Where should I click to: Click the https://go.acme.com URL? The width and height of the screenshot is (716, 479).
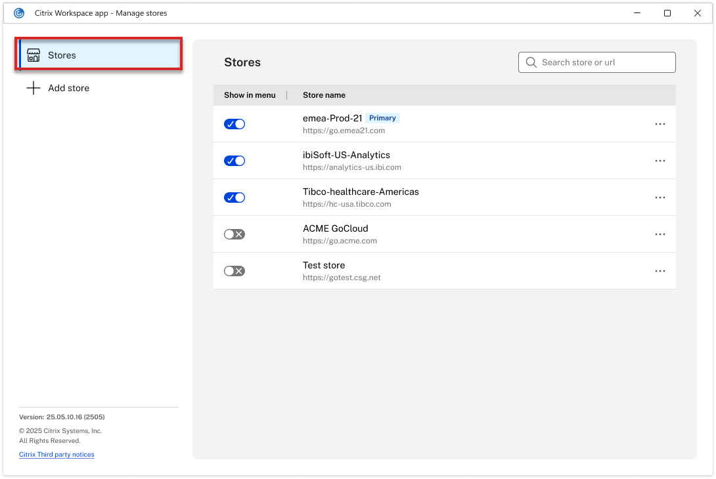tap(340, 241)
